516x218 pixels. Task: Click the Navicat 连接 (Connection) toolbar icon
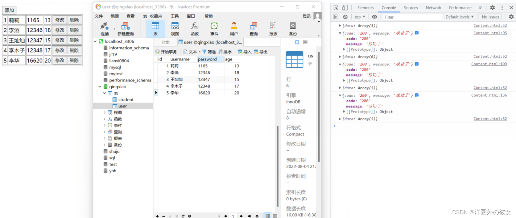pyautogui.click(x=105, y=29)
